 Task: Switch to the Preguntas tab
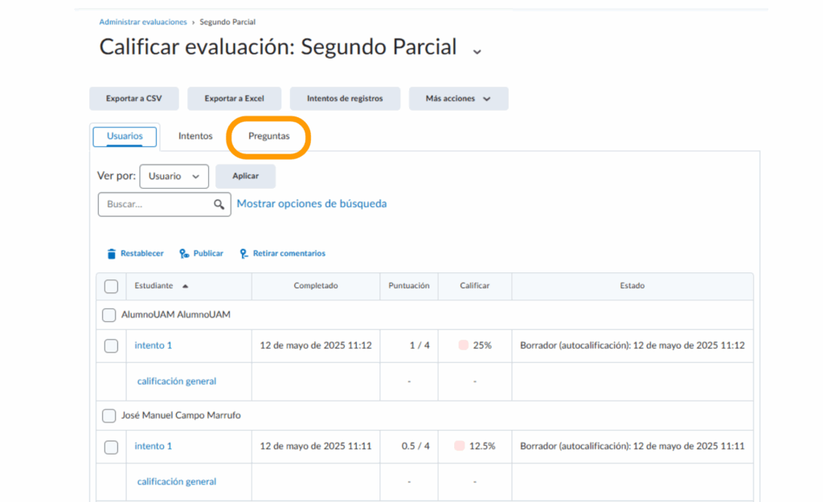point(268,137)
